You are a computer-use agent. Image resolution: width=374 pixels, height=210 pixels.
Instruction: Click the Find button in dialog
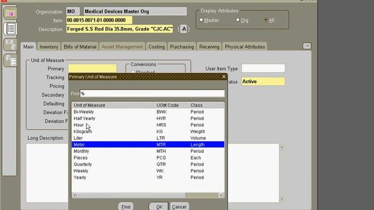click(x=126, y=206)
